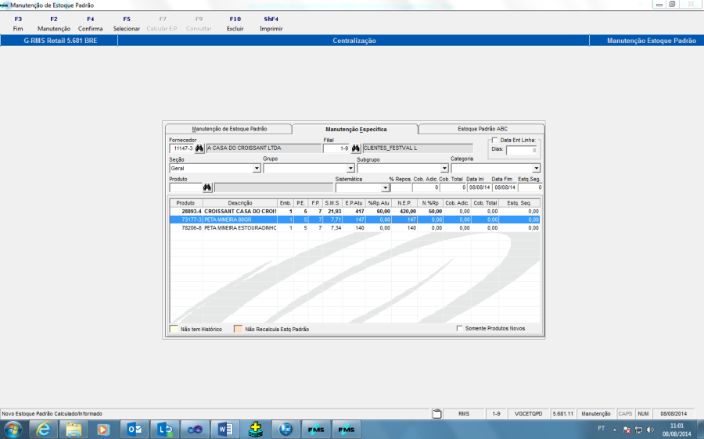
Task: Show hidden system tray icons
Action: [615, 430]
